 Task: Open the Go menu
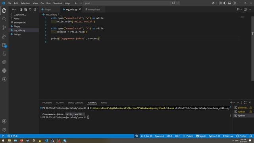point(42,3)
